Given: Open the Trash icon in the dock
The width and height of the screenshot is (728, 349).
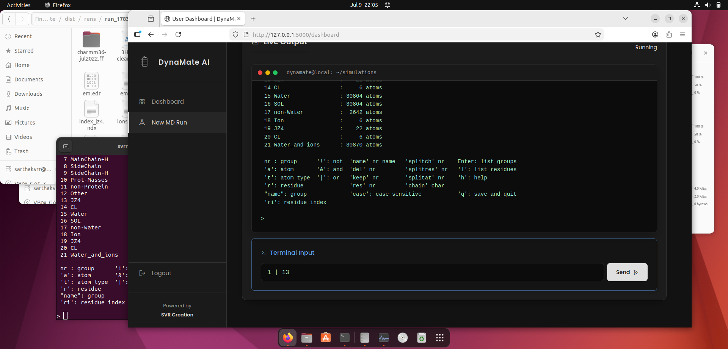Looking at the screenshot, I should (x=422, y=338).
